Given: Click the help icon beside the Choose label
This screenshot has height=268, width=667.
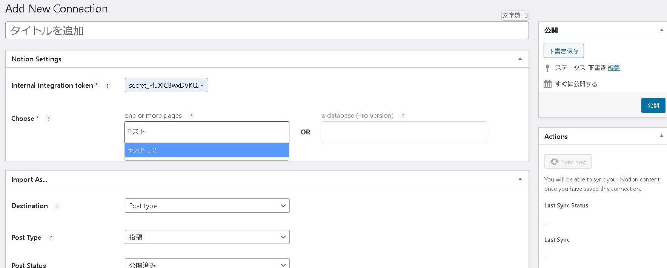Looking at the screenshot, I should coord(48,119).
